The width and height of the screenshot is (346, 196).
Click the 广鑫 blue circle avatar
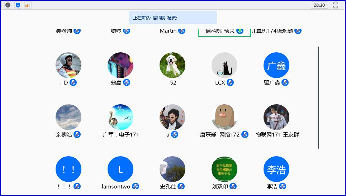[276, 66]
